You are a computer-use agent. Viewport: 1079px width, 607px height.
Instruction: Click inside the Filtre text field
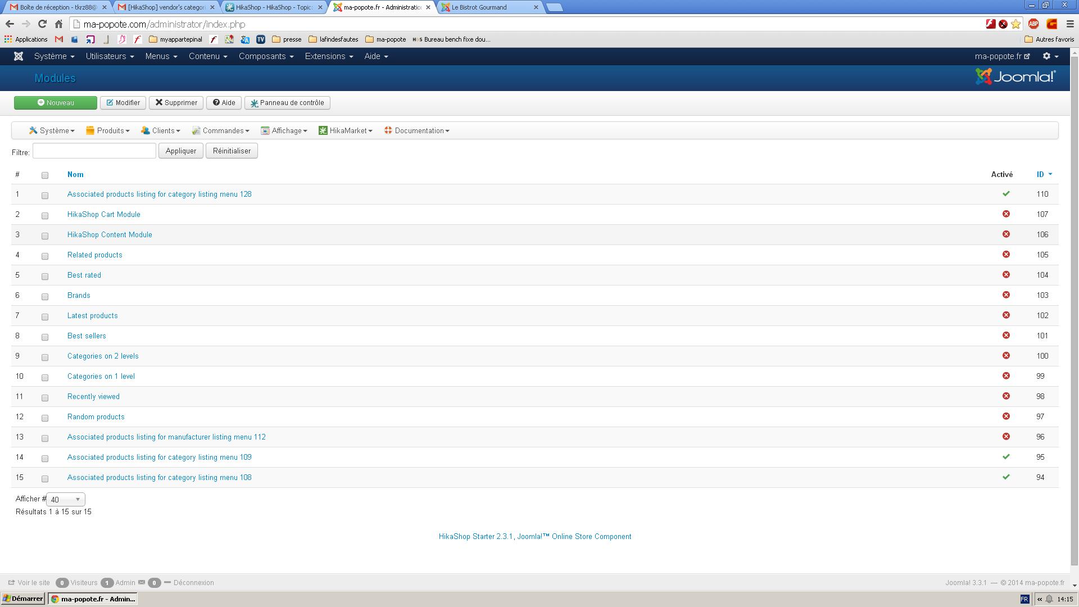(94, 151)
